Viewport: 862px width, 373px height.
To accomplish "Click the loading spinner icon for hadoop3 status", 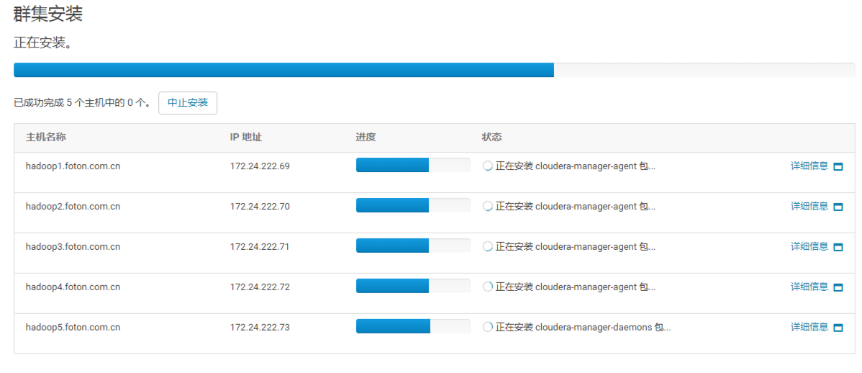I will (488, 246).
